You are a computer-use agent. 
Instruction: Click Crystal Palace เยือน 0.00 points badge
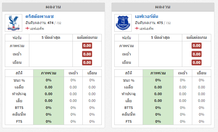coord(87,62)
